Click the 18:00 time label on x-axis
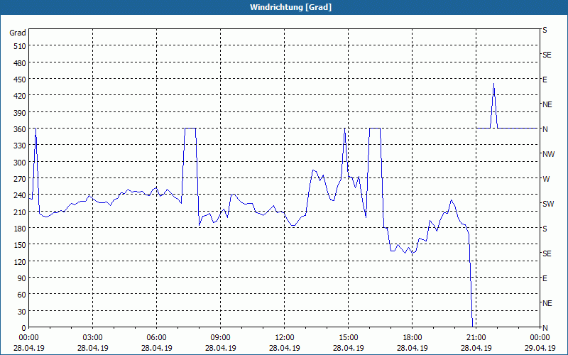Image resolution: width=568 pixels, height=355 pixels. pos(413,338)
